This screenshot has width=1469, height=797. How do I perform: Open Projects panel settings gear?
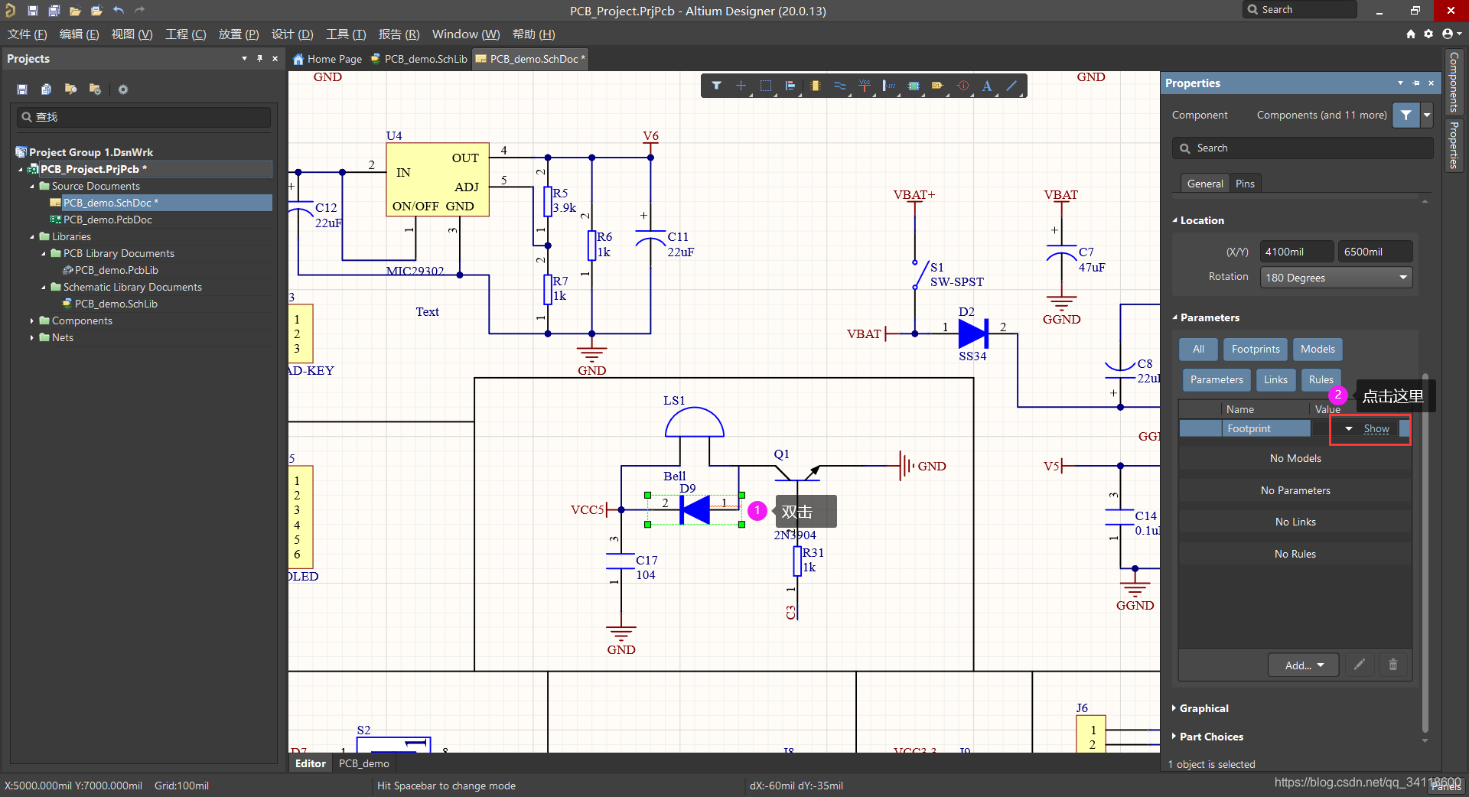pyautogui.click(x=122, y=89)
